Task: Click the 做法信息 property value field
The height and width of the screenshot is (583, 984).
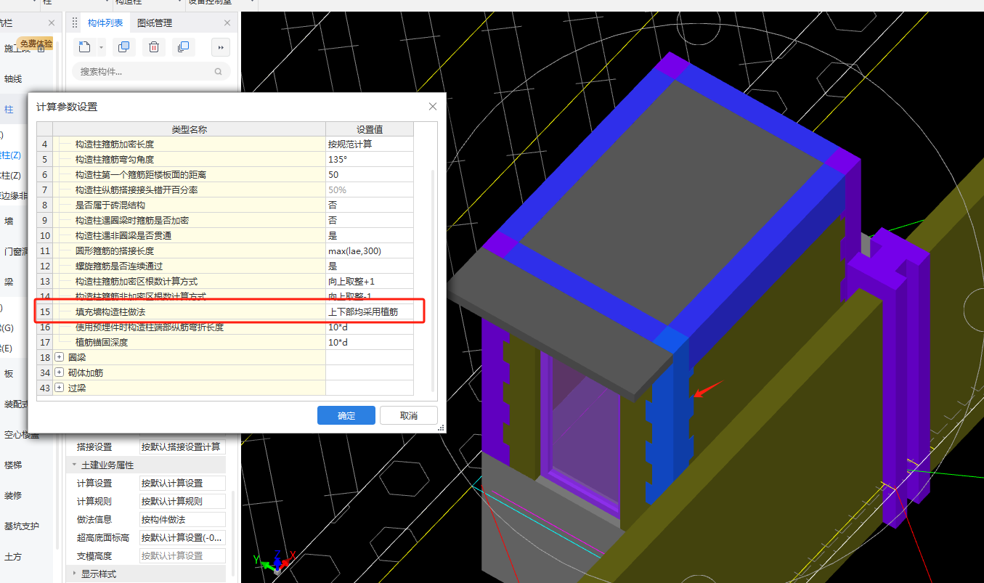Action: pyautogui.click(x=182, y=519)
